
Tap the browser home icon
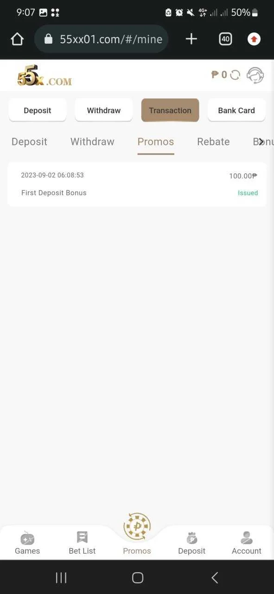[17, 39]
